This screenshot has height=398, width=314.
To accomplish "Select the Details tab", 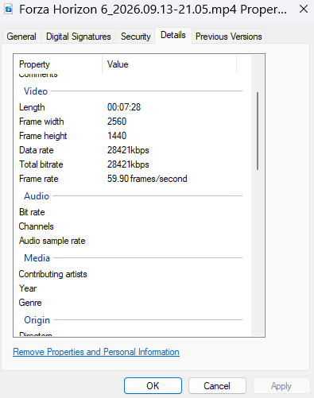I will click(x=173, y=35).
